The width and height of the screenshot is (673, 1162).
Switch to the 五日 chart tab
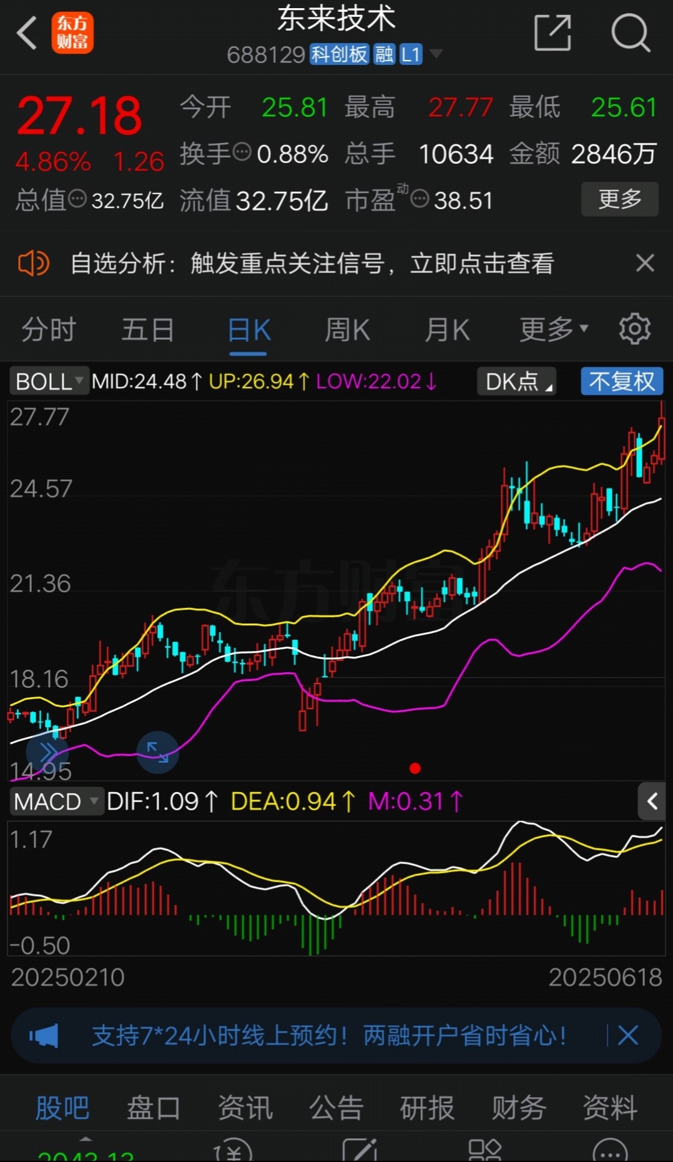tap(148, 329)
